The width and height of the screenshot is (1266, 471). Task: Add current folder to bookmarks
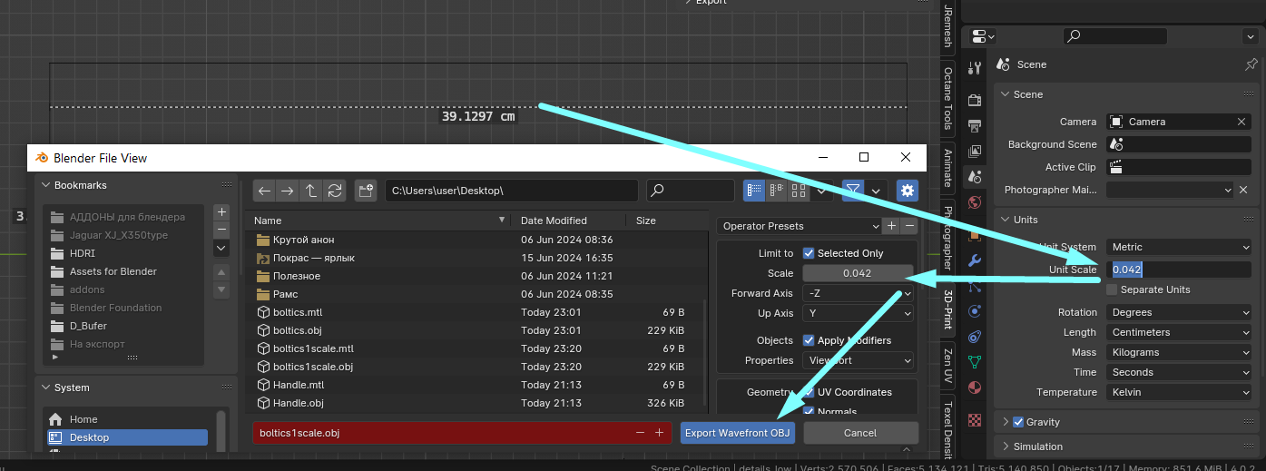coord(221,211)
